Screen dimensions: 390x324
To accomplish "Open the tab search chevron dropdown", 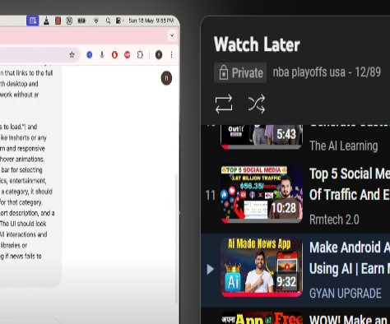I will [172, 35].
